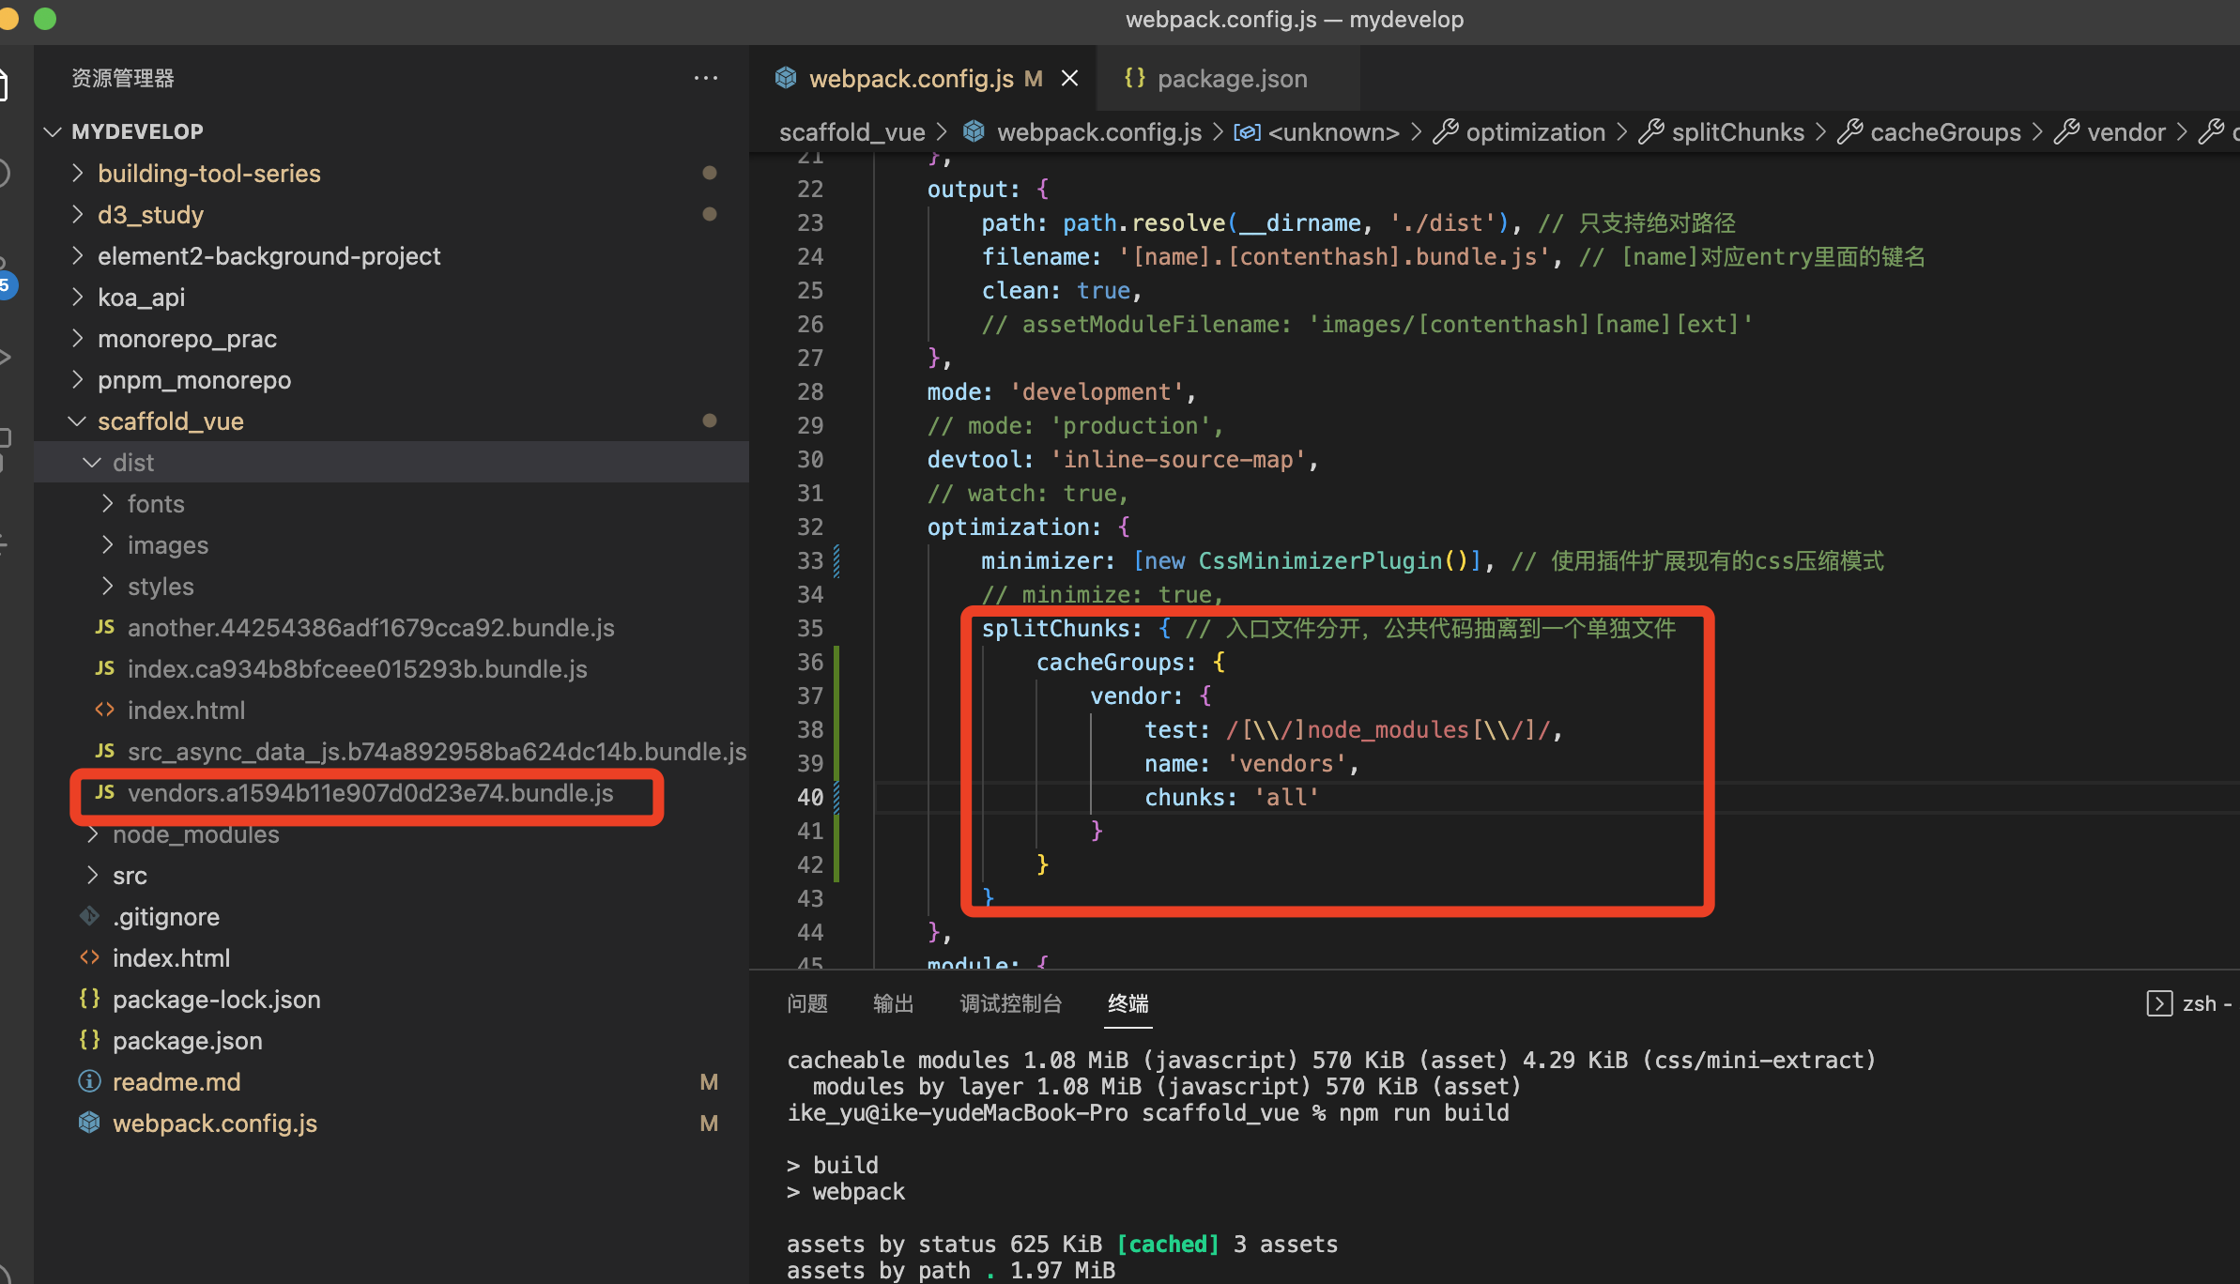
Task: Click the explorer more actions ellipsis icon
Action: [x=705, y=79]
